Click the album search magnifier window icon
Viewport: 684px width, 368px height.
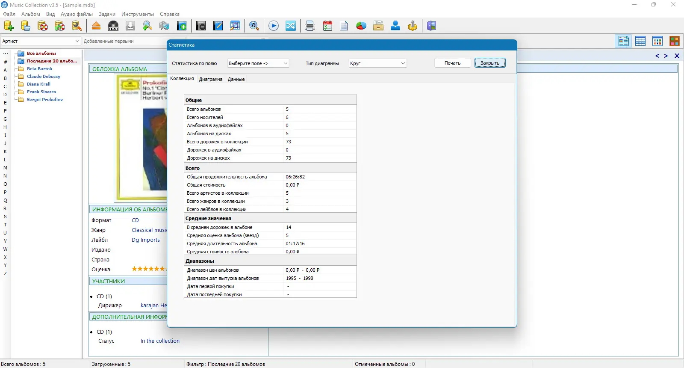point(235,26)
